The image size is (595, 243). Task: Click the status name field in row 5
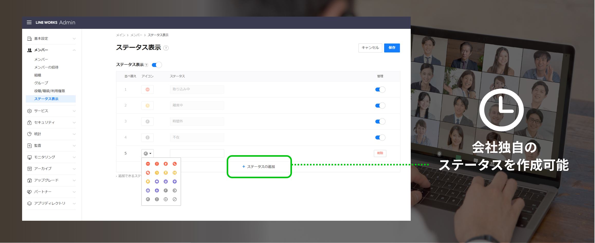coord(197,154)
